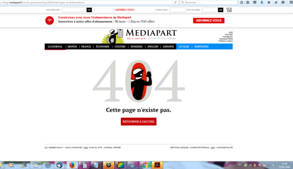Click NOUS CONTACTER in the footer
293x169 pixels.
point(74,148)
